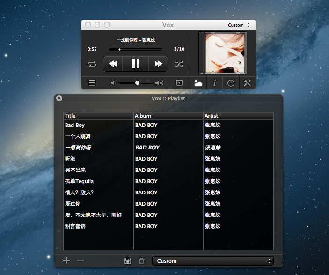Remove selected track with minus button

tap(80, 260)
